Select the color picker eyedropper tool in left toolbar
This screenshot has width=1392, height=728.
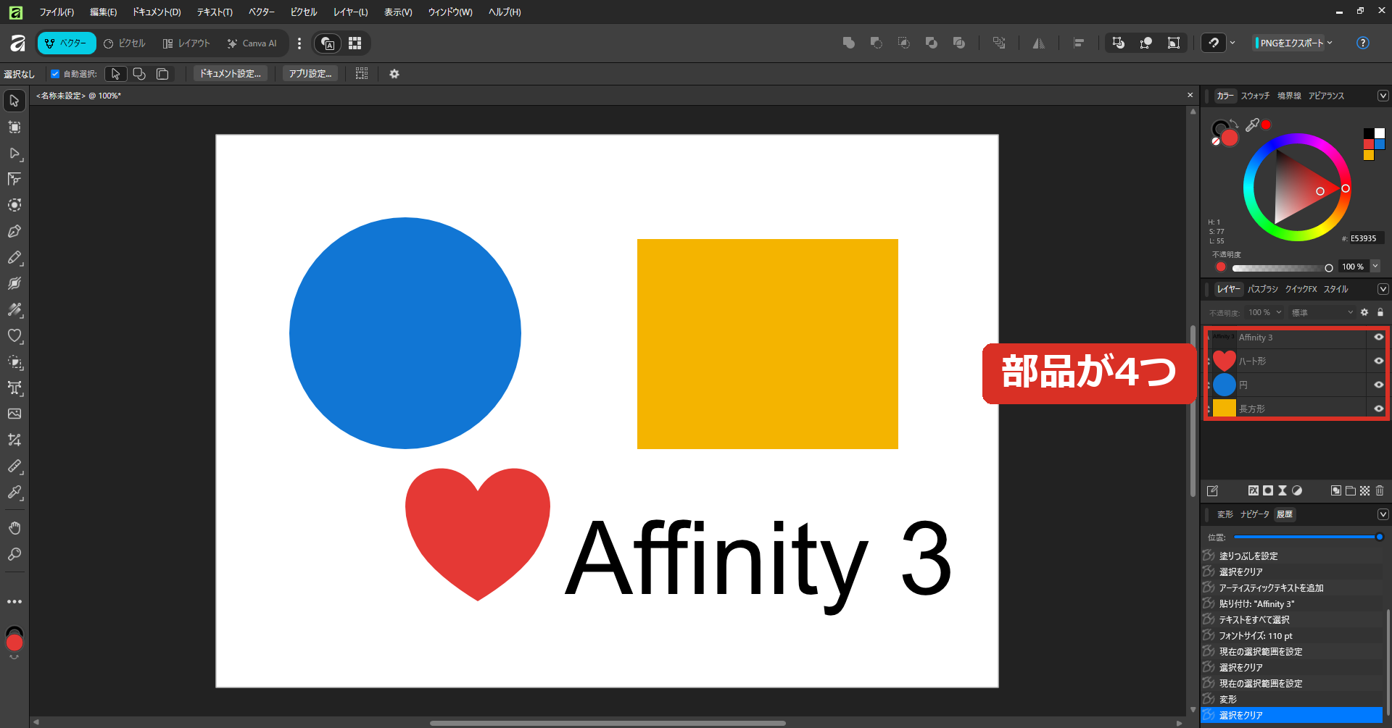coord(14,493)
